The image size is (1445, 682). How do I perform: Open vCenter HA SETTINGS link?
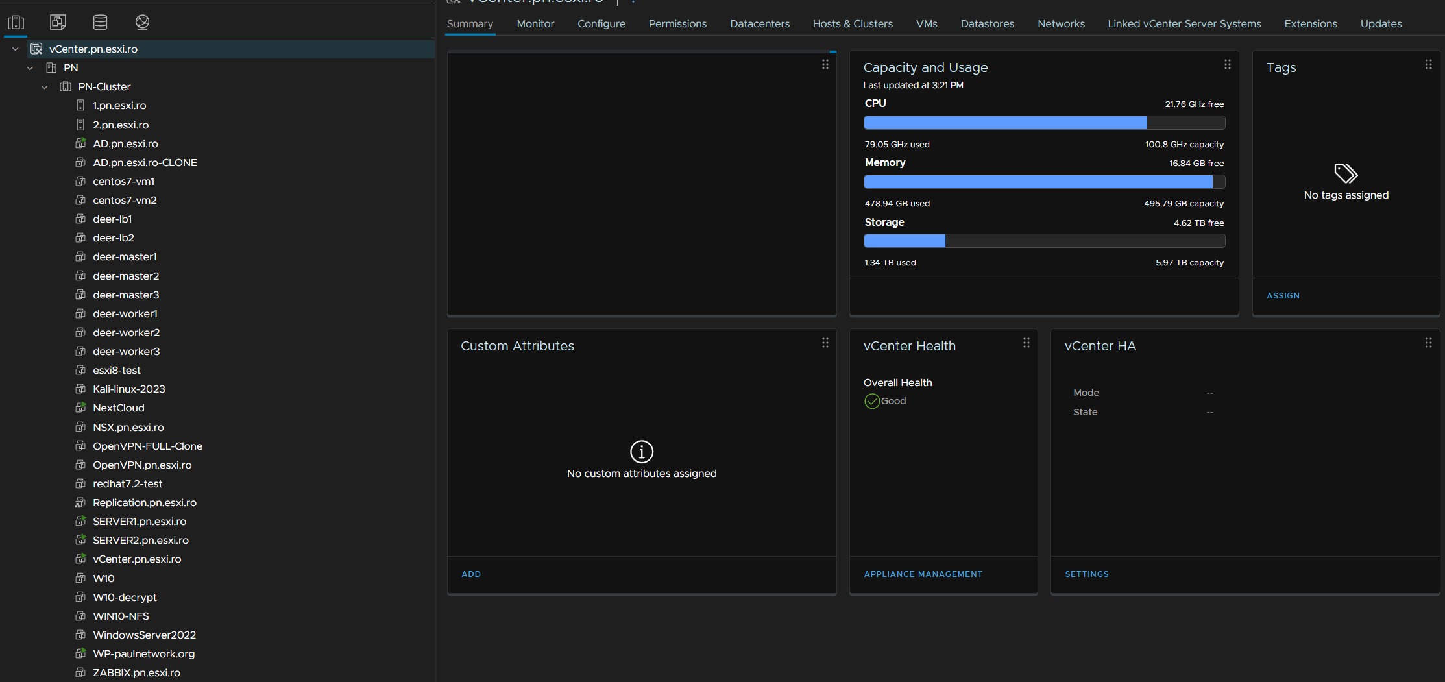1086,574
